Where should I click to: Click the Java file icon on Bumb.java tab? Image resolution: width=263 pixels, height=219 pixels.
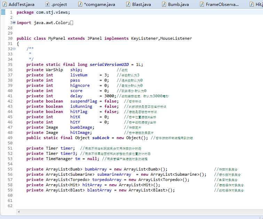pyautogui.click(x=164, y=4)
